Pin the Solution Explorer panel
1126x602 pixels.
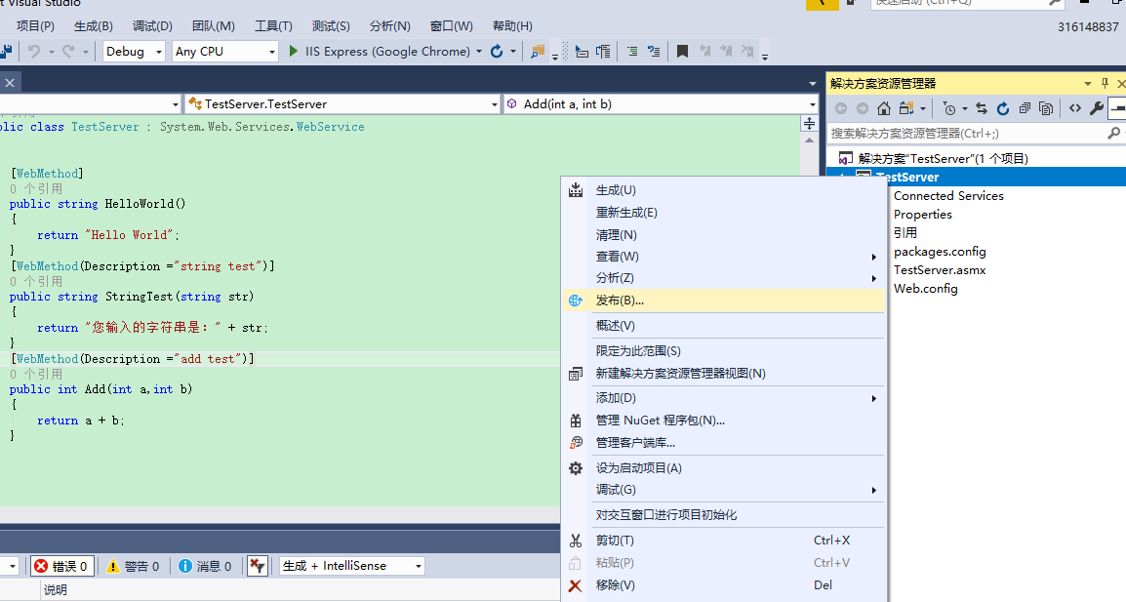tap(1106, 83)
